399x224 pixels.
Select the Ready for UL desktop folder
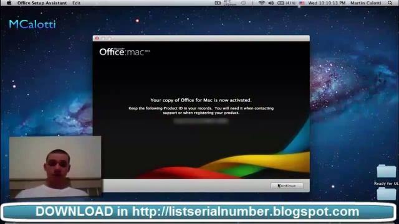click(x=387, y=174)
